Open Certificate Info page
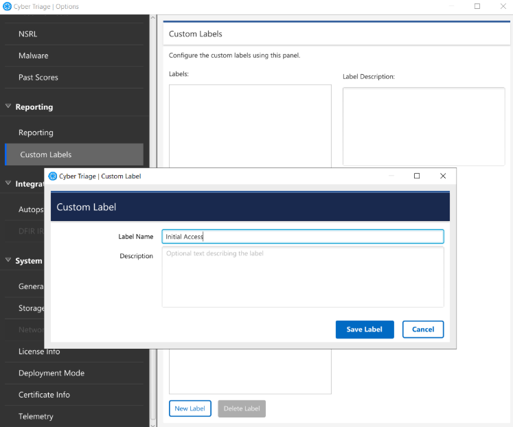 (44, 395)
